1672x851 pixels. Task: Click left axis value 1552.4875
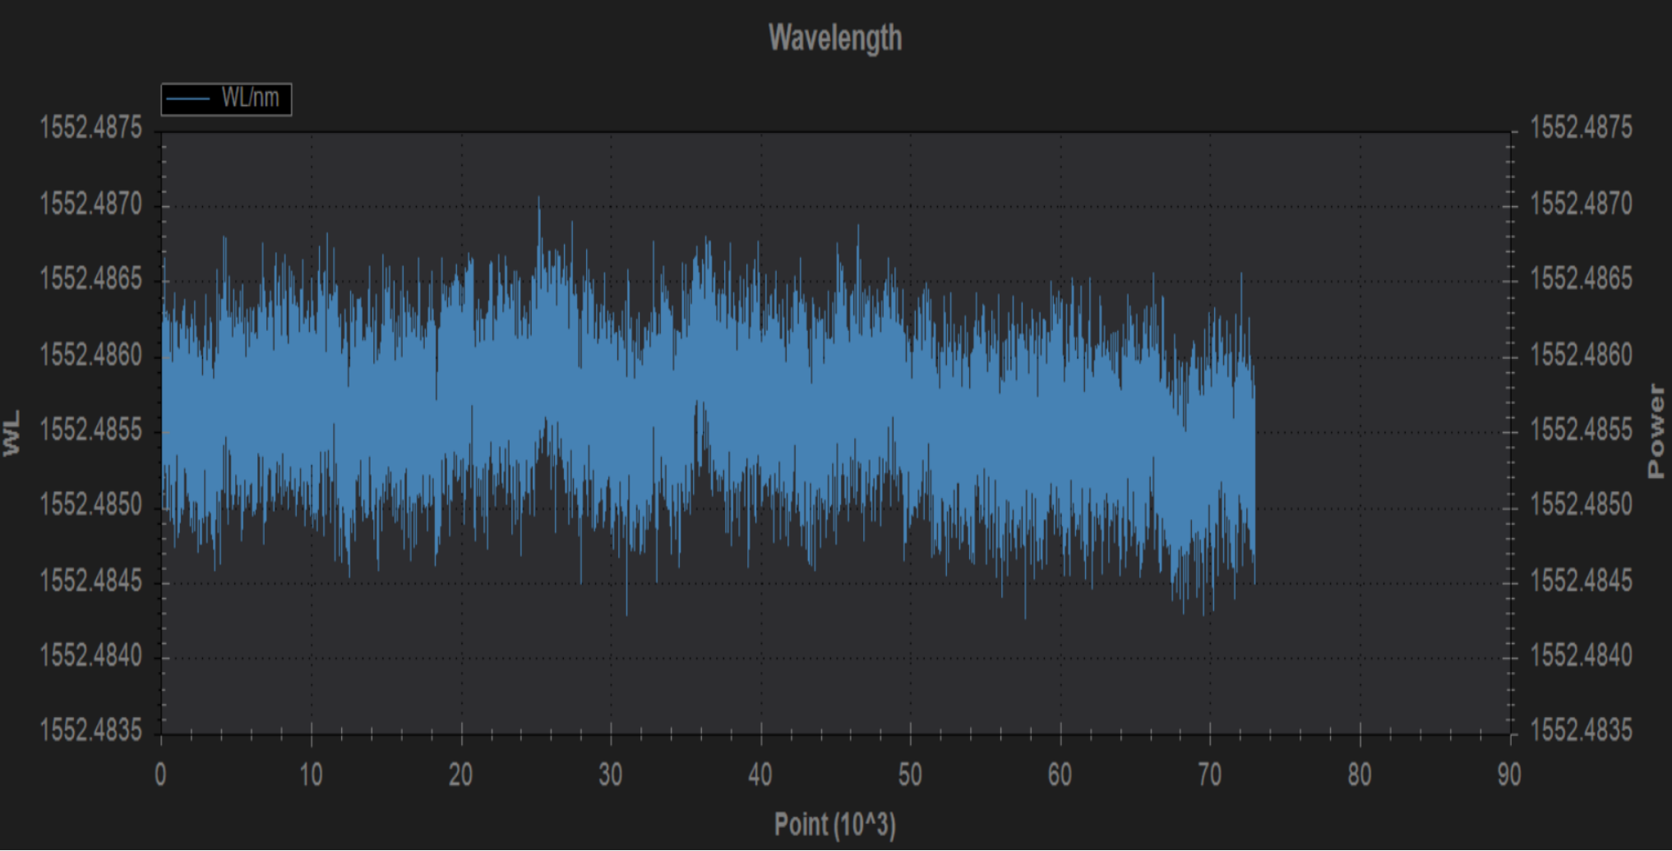pos(90,128)
